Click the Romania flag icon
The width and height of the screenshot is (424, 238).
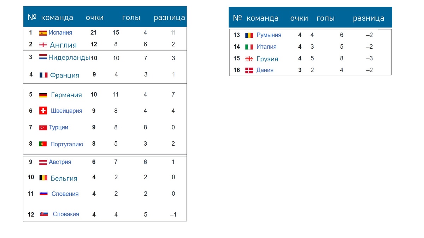[x=249, y=35]
